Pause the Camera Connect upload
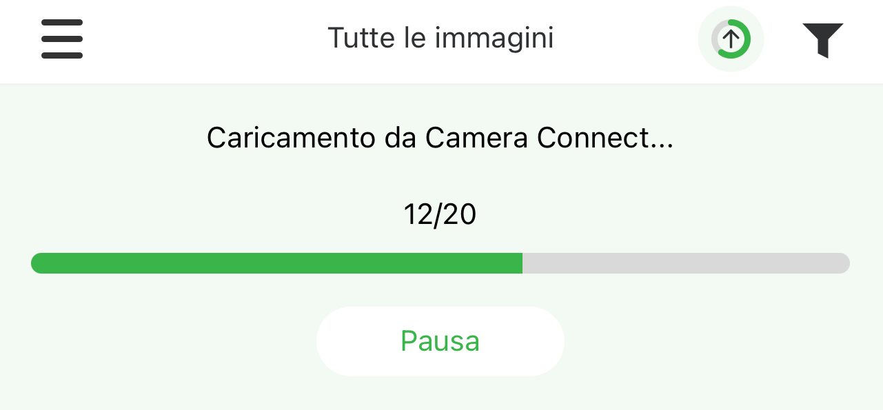This screenshot has width=883, height=410. click(440, 341)
